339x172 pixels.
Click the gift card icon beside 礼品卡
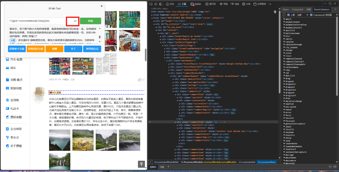(7, 109)
